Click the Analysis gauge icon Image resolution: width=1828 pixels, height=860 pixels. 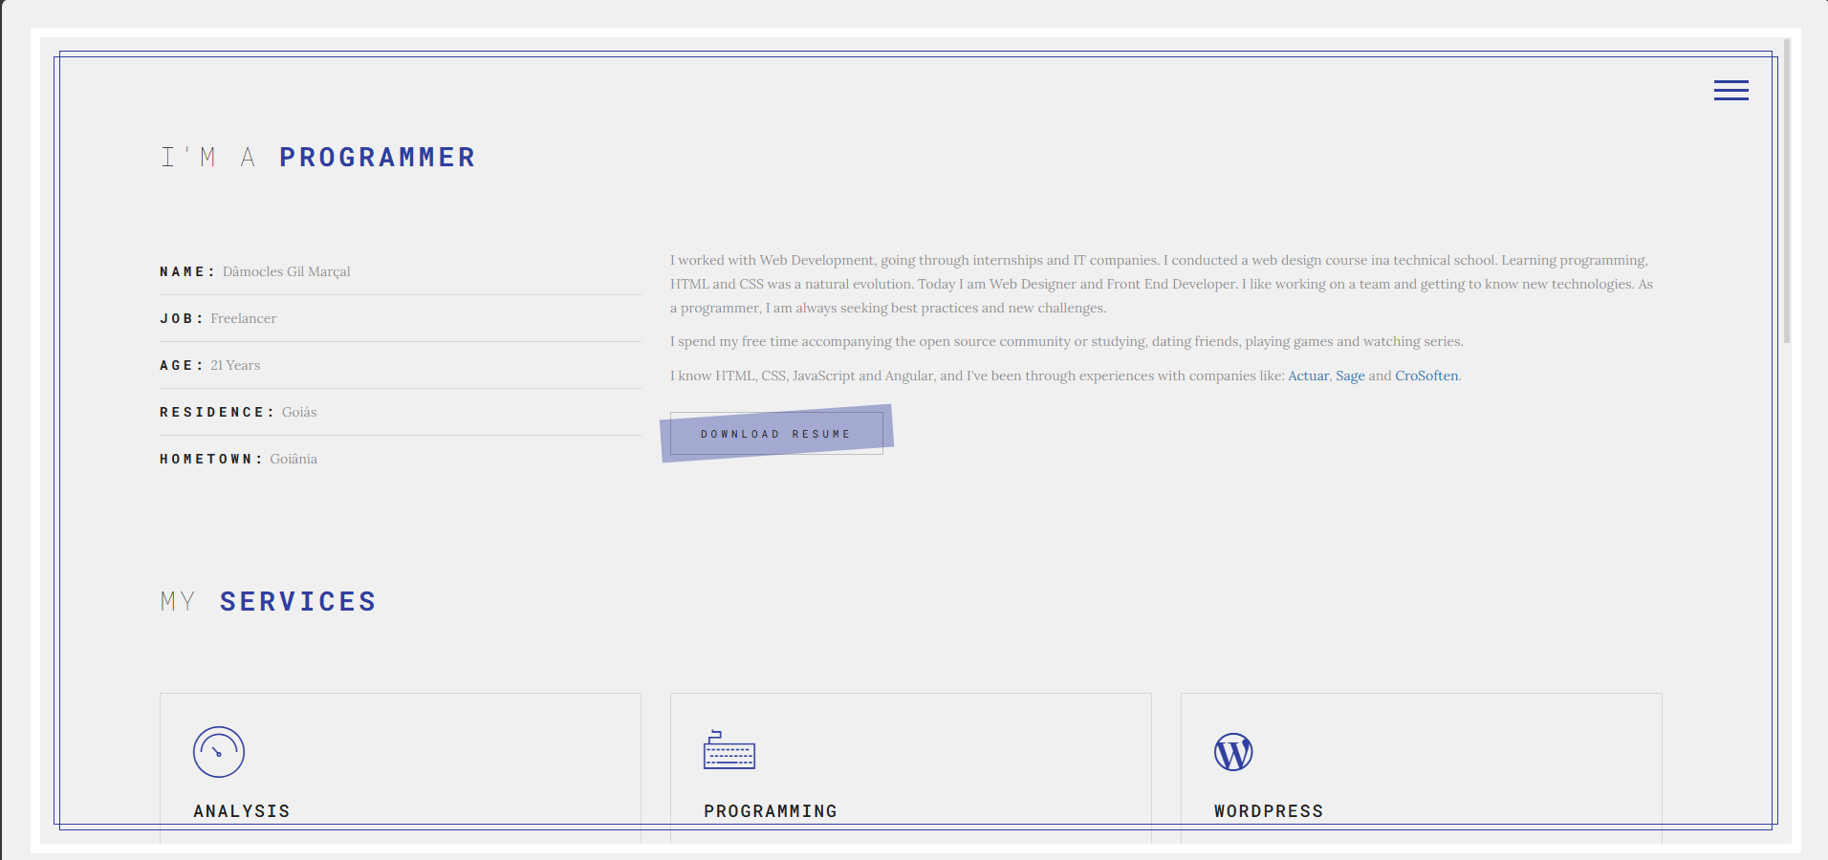219,752
